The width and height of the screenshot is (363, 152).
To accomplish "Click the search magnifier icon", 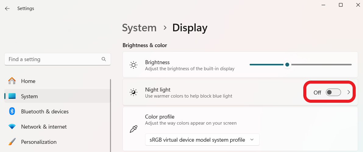I will (x=104, y=59).
